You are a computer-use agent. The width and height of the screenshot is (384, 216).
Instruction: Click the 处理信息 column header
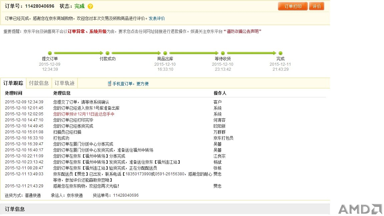click(x=62, y=93)
